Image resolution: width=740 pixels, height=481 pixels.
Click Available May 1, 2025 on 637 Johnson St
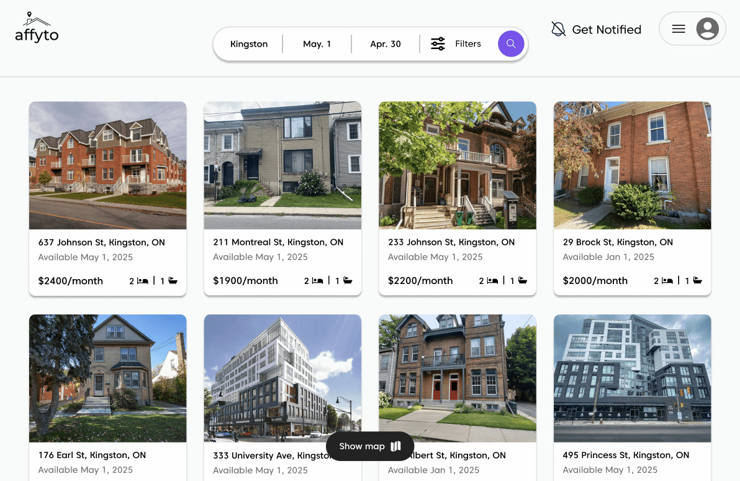click(86, 257)
